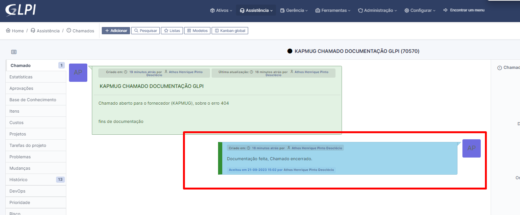Open the Modelos button

[197, 30]
